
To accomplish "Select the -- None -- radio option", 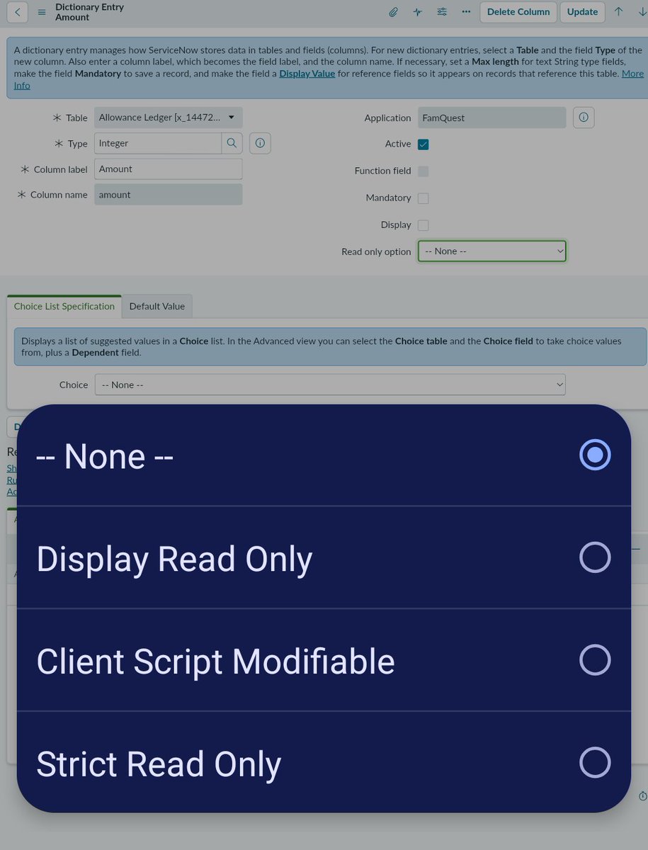I will (x=324, y=455).
